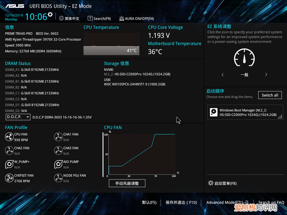Click the CHA1 FAN icon
The width and height of the screenshot is (287, 215).
tap(58, 137)
